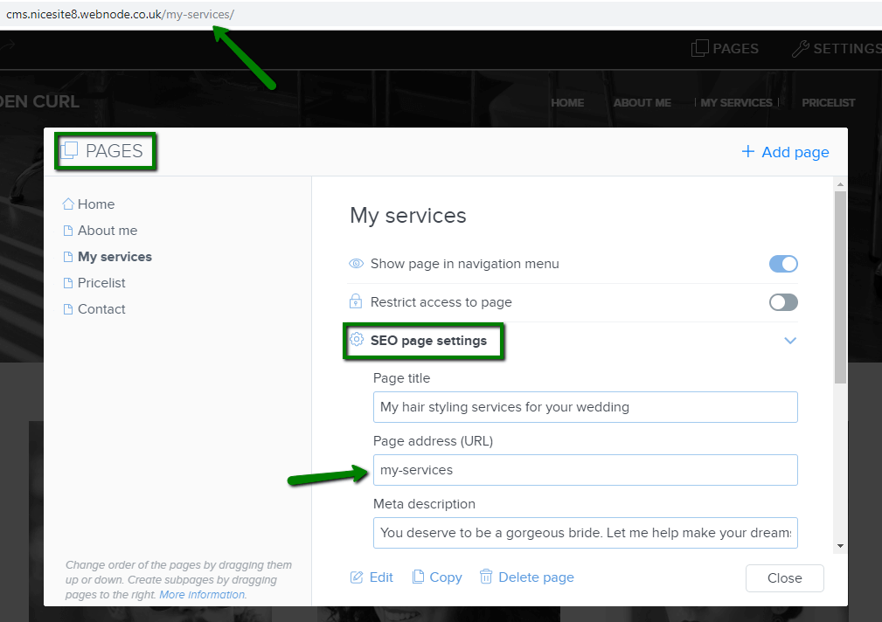Click the page icon beside Contact

(67, 308)
